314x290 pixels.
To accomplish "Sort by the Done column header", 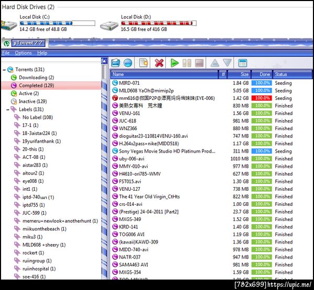I will point(262,74).
